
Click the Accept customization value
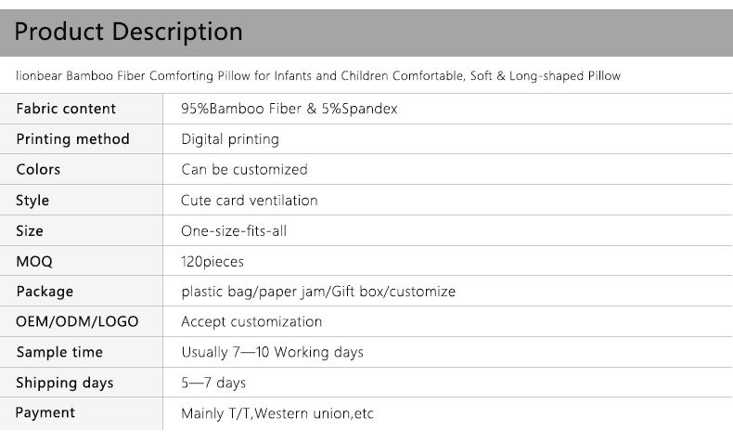click(251, 322)
